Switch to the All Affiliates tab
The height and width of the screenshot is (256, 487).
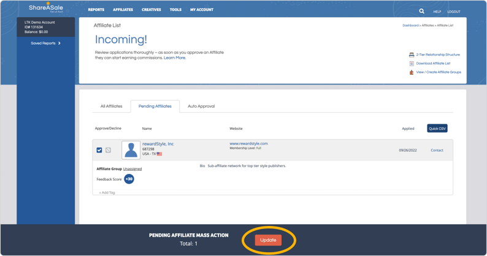click(x=111, y=107)
